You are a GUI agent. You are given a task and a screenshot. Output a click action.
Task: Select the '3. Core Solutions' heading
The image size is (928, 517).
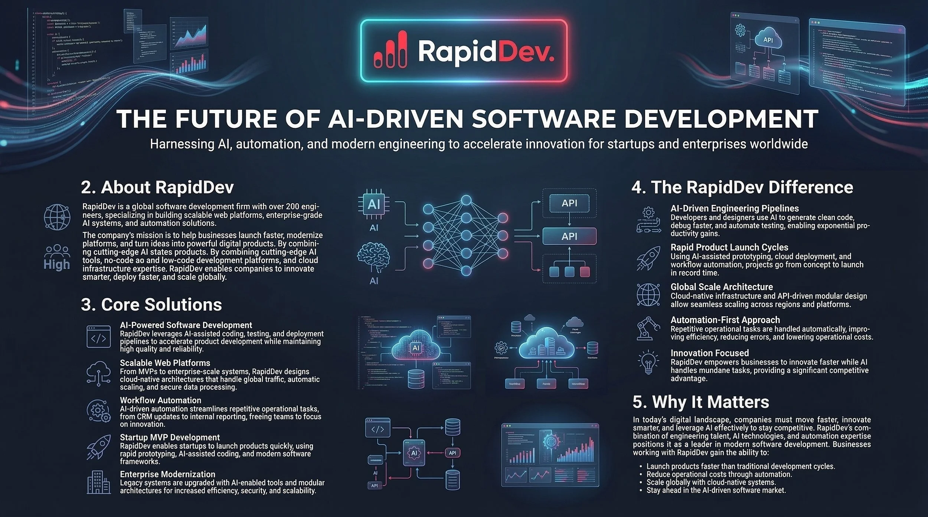click(x=151, y=305)
